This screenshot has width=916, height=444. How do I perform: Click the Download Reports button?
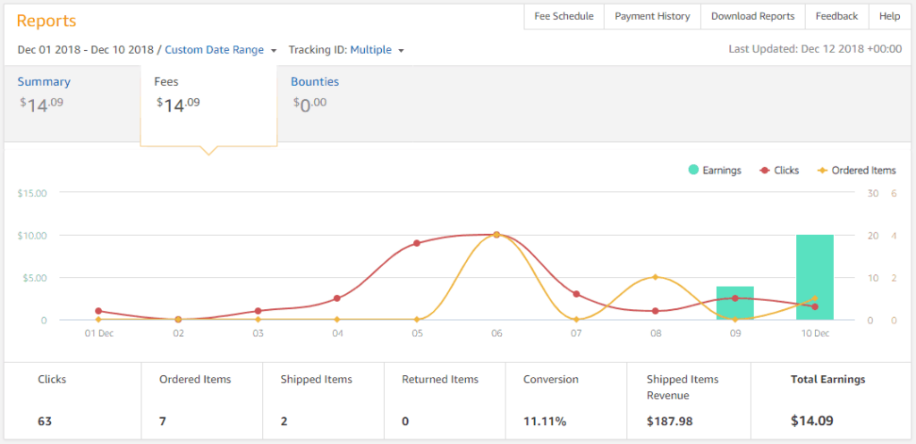coord(752,16)
